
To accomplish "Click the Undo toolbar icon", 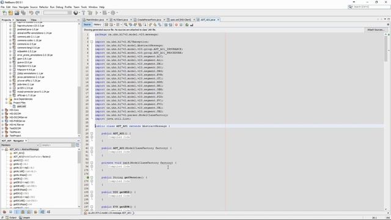I will [x=31, y=13].
